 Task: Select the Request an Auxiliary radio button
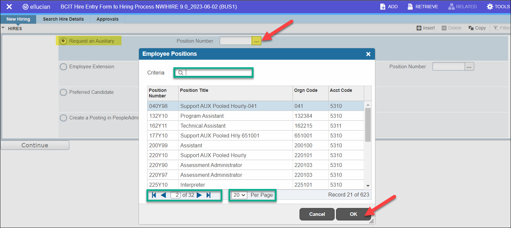(63, 41)
